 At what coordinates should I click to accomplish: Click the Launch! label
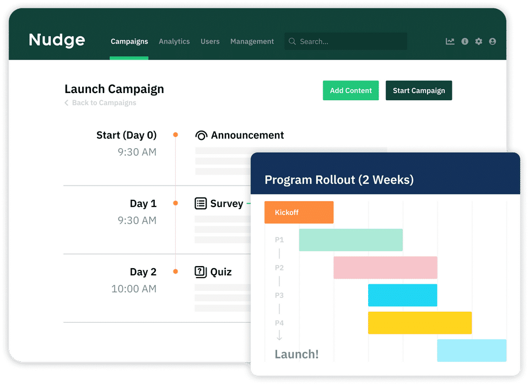click(296, 354)
